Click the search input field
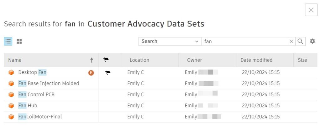This screenshot has height=125, width=321. tap(245, 41)
